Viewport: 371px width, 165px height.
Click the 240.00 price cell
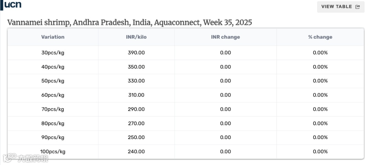tap(136, 152)
